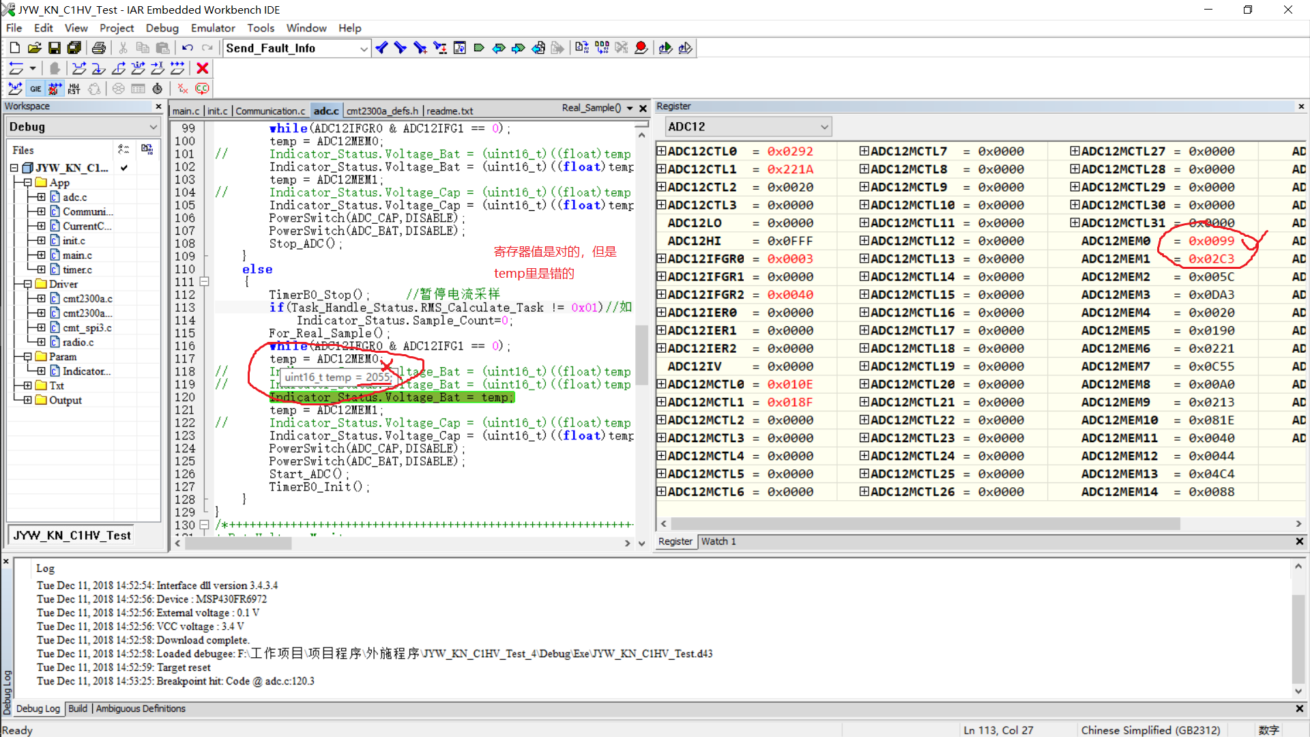The height and width of the screenshot is (737, 1310).
Task: Click the Print icon in toolbar
Action: pos(99,48)
